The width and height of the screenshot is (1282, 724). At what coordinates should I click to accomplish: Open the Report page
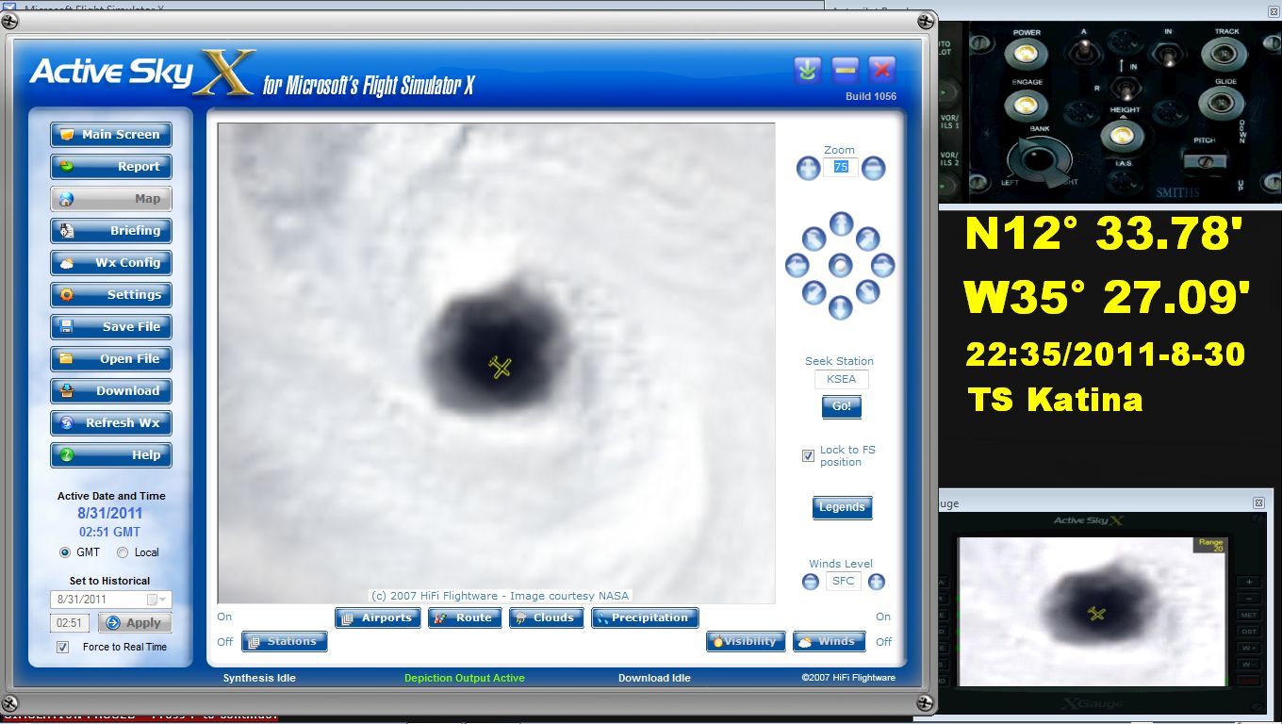(111, 167)
